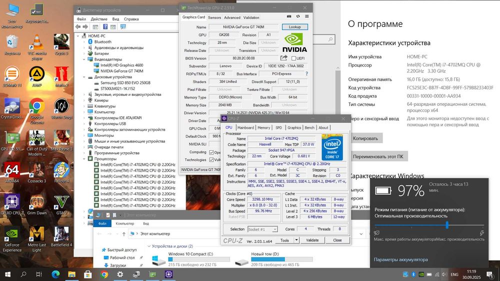
Task: Switch to the Advanced tab in GPU-Z
Action: (232, 17)
